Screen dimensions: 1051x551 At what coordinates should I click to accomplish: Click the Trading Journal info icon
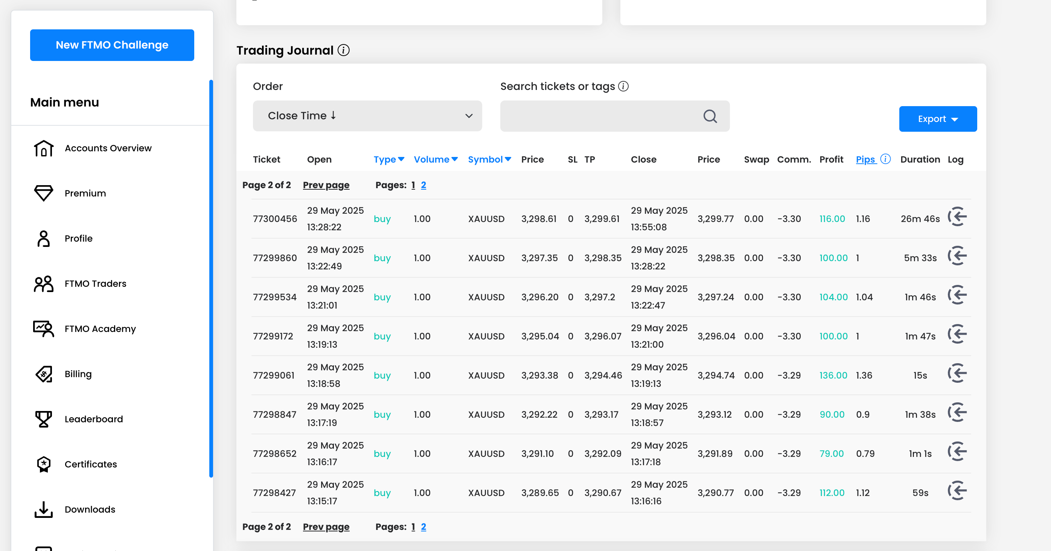tap(344, 50)
